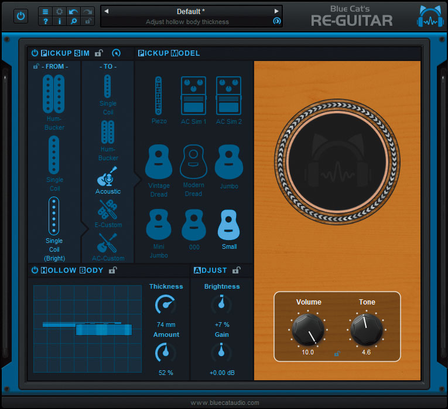Click the 52 % amount value

[166, 373]
